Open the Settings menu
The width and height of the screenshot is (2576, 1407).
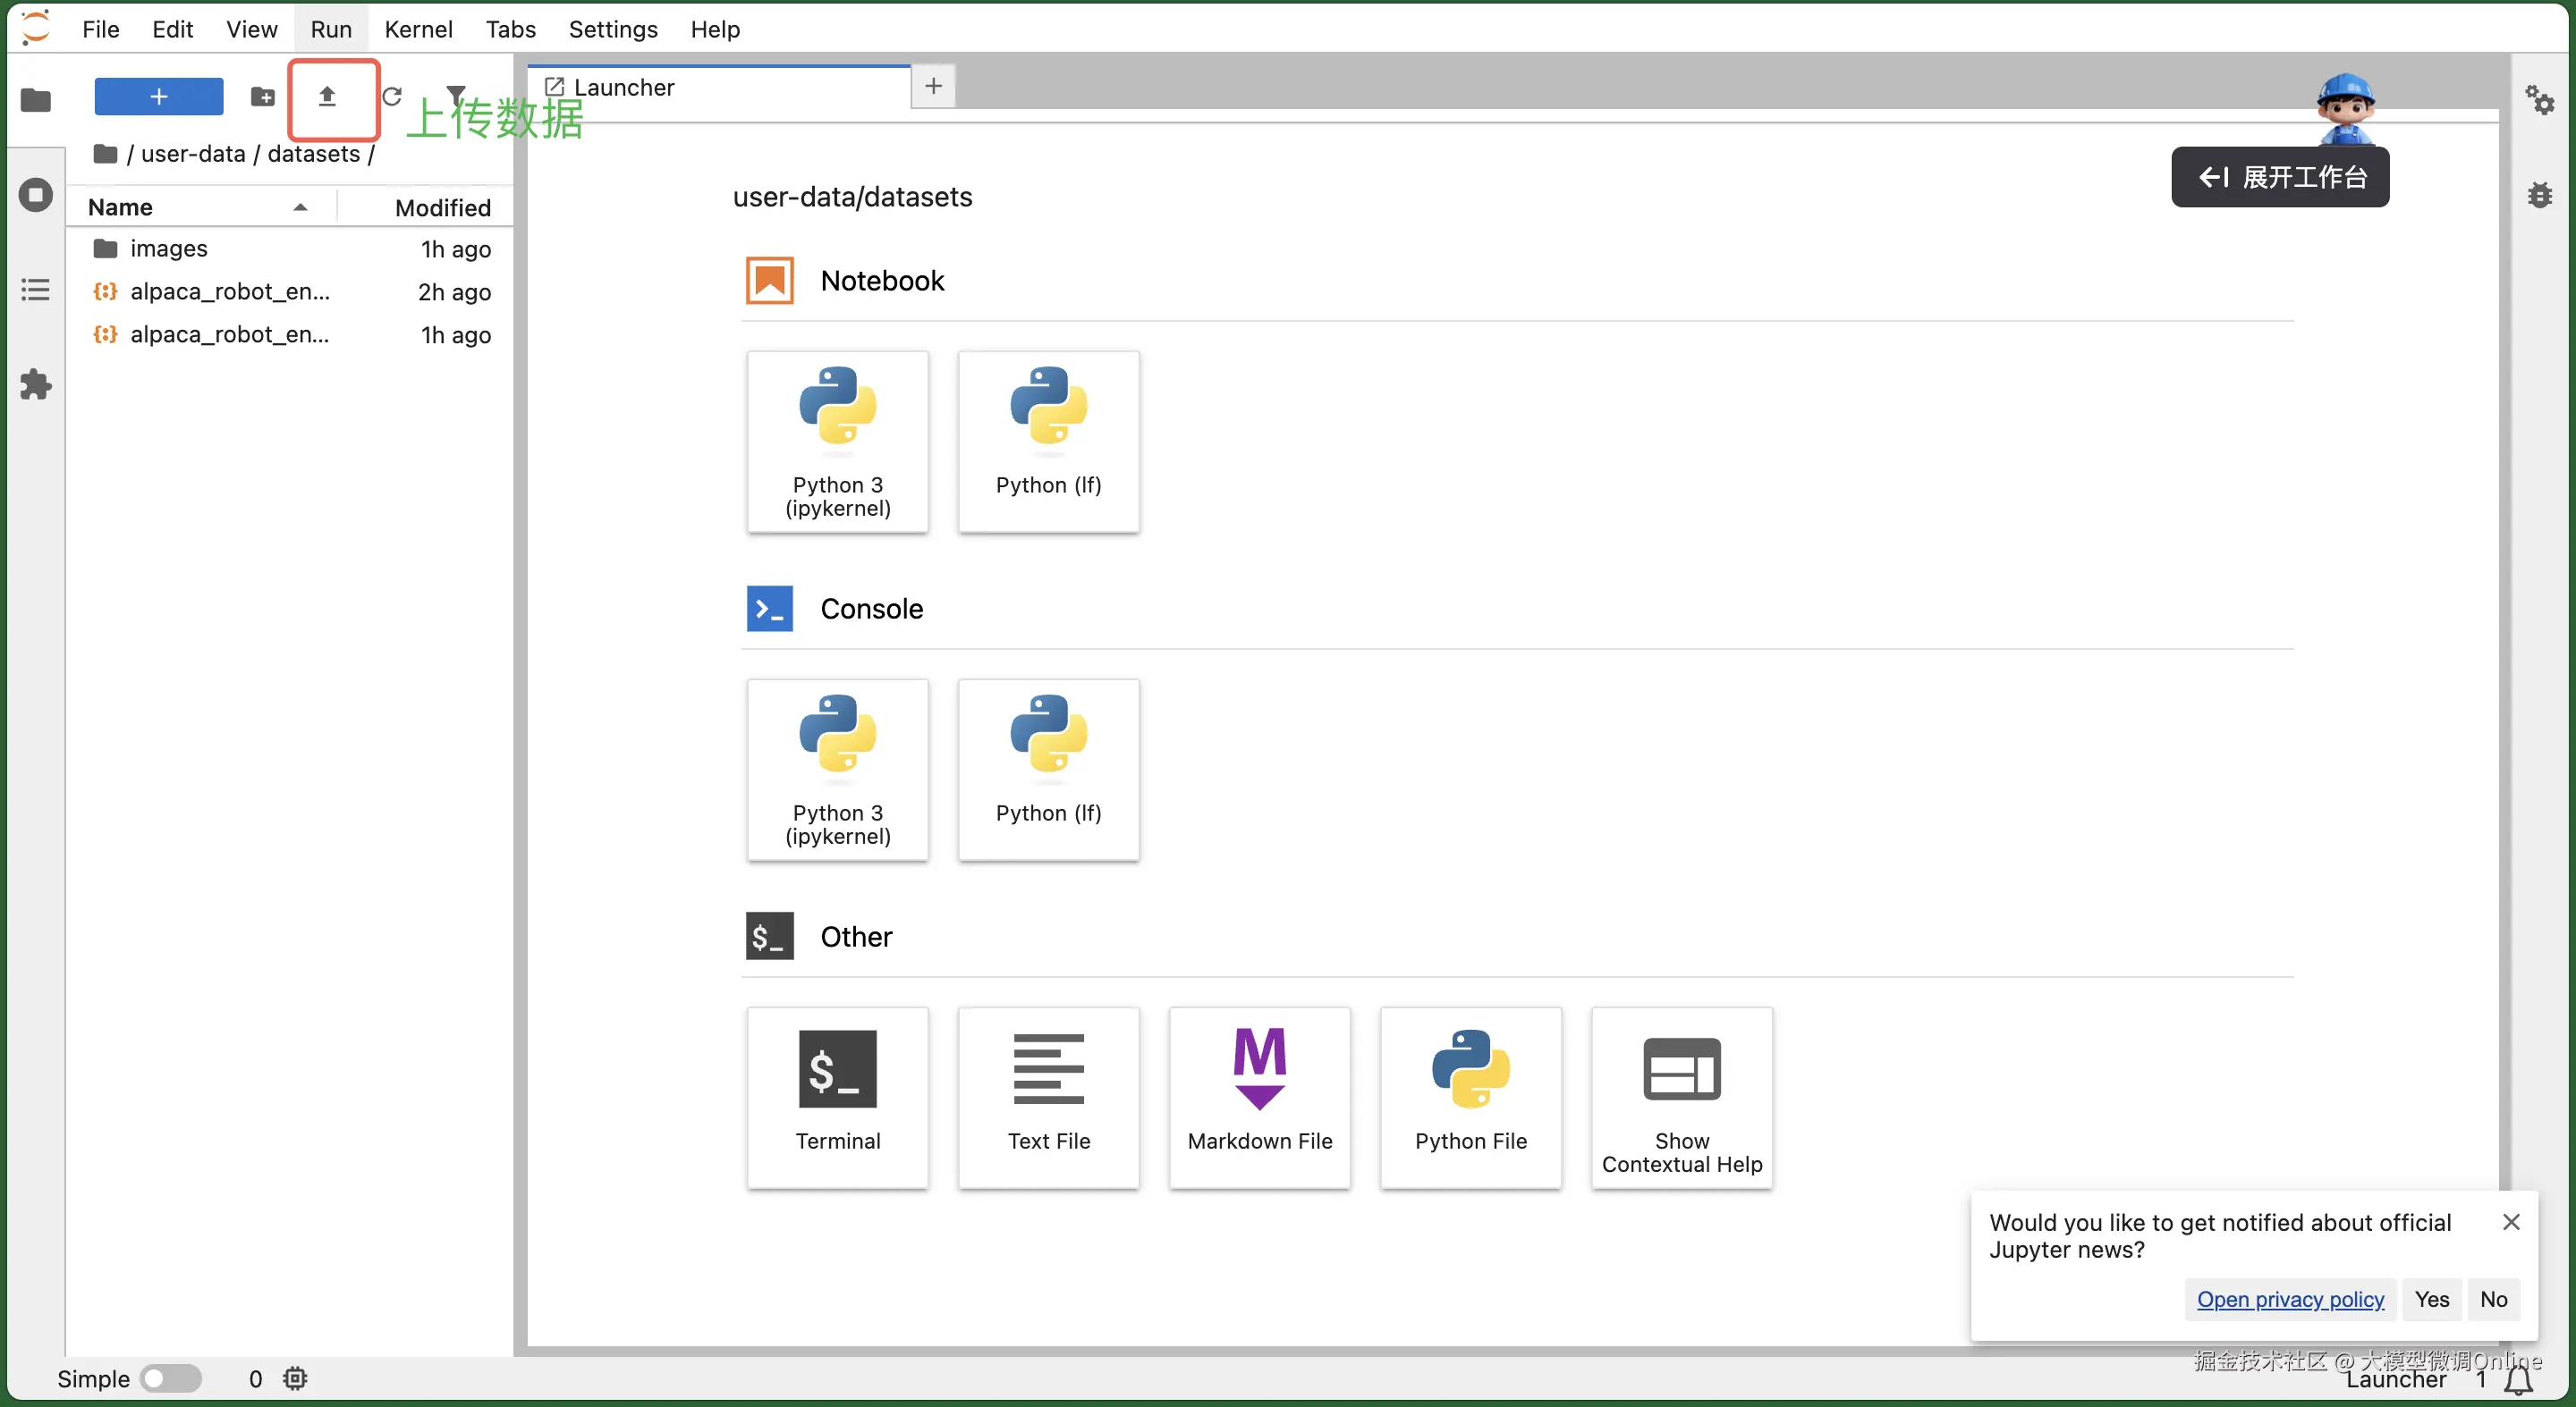click(x=612, y=29)
